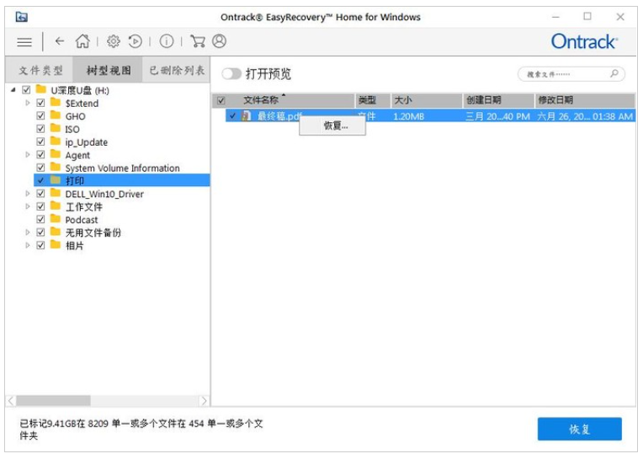The height and width of the screenshot is (459, 643).
Task: Toggle the 打开预览 preview switch
Action: [231, 74]
